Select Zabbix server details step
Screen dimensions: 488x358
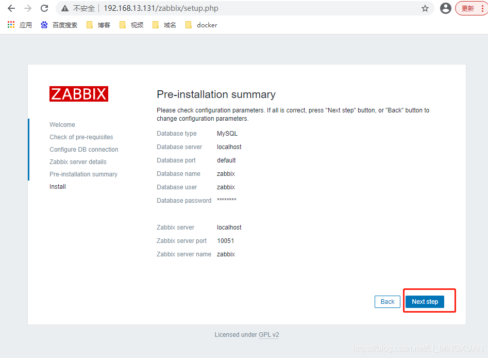click(78, 161)
